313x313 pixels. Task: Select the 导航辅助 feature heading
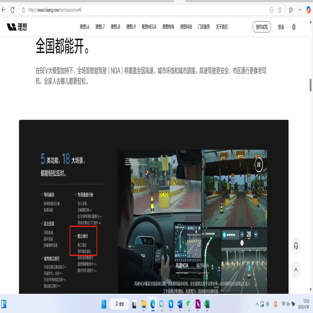coord(49,195)
